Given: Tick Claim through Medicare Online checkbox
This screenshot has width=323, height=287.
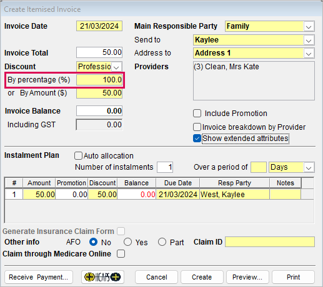Looking at the screenshot, I should coord(121,254).
